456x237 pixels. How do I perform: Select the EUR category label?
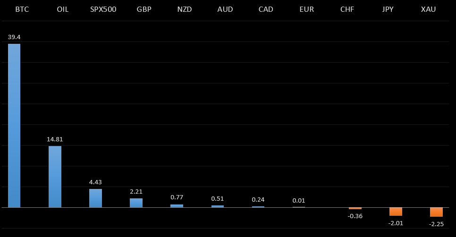[x=307, y=9]
